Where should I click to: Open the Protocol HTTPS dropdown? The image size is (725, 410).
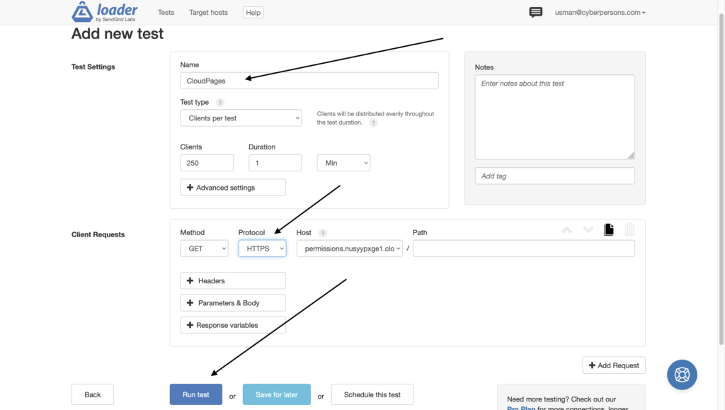pyautogui.click(x=262, y=249)
